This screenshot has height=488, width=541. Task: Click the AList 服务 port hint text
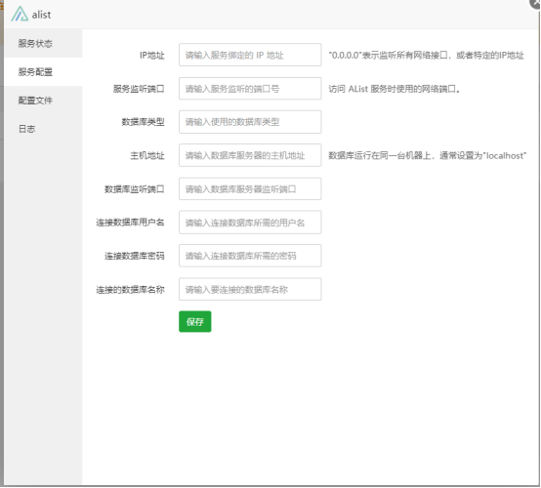pos(394,89)
